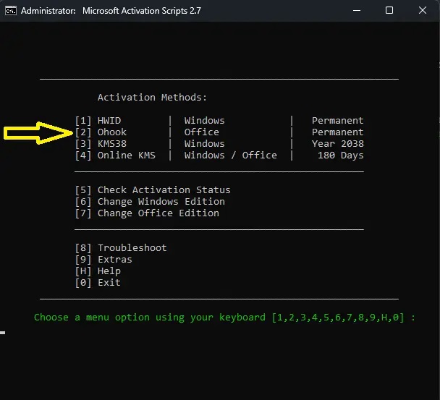Click 'Windows / Office' in Online KMS row

pyautogui.click(x=230, y=155)
